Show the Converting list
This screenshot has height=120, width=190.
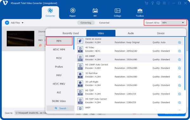(86, 23)
